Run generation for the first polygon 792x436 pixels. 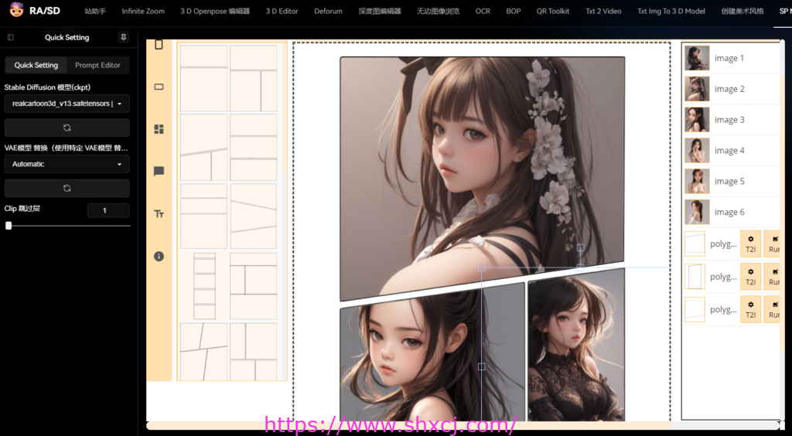pyautogui.click(x=773, y=244)
